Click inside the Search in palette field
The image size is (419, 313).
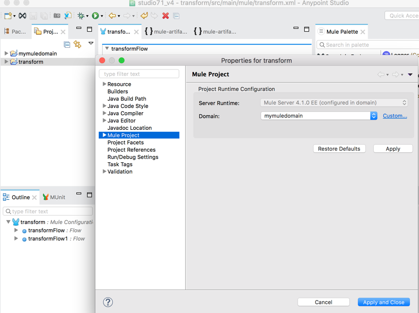pyautogui.click(x=368, y=44)
